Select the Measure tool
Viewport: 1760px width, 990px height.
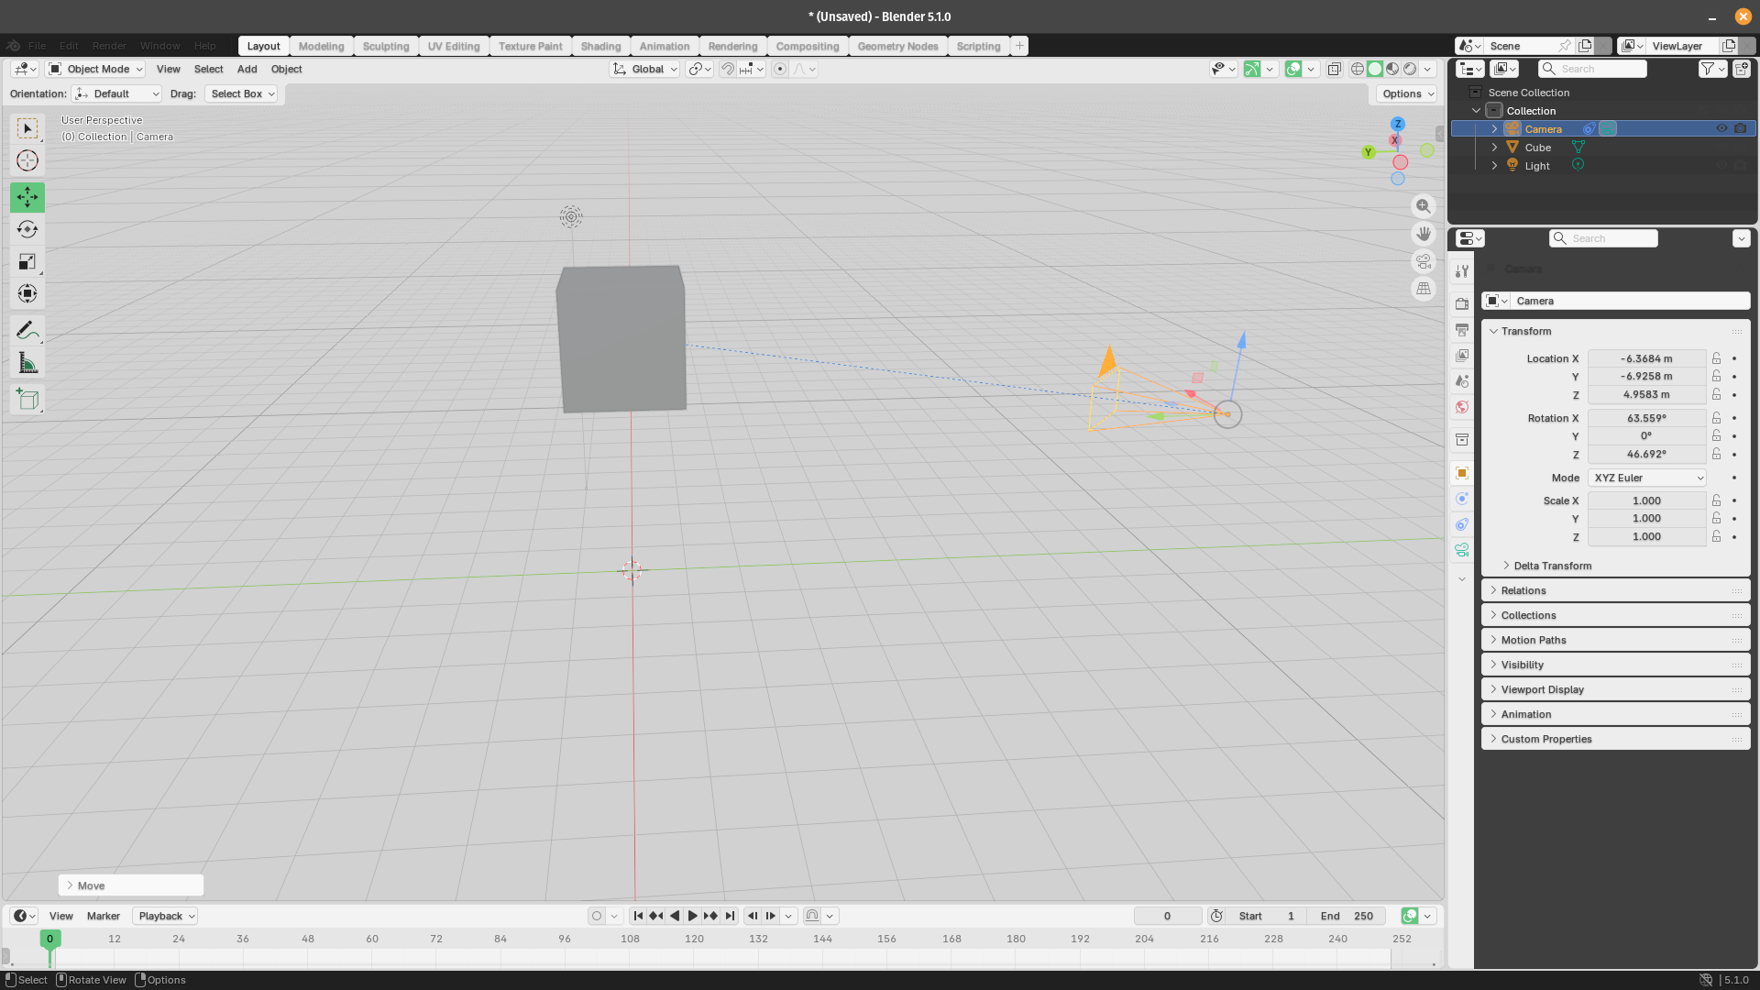(x=27, y=364)
